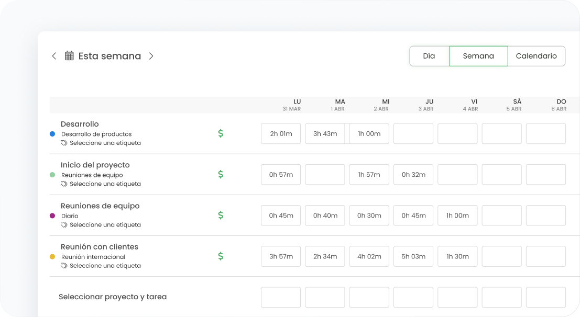Open Seleccione una etiqueta under Reuniones de equipo
This screenshot has height=317, width=580.
pos(105,184)
